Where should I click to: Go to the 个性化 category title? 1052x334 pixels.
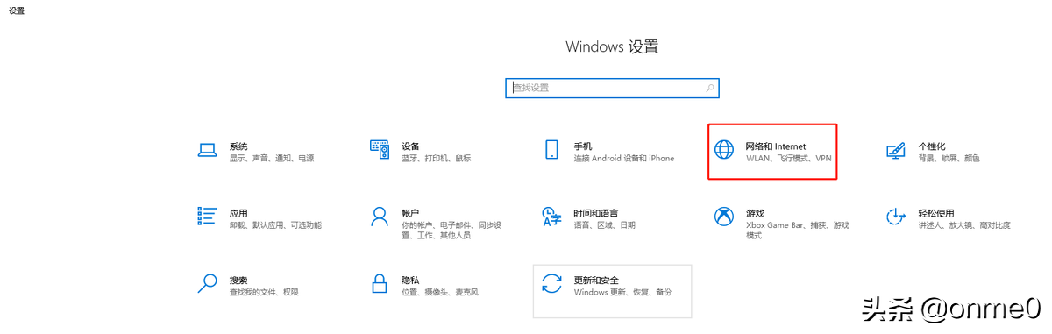pos(932,146)
